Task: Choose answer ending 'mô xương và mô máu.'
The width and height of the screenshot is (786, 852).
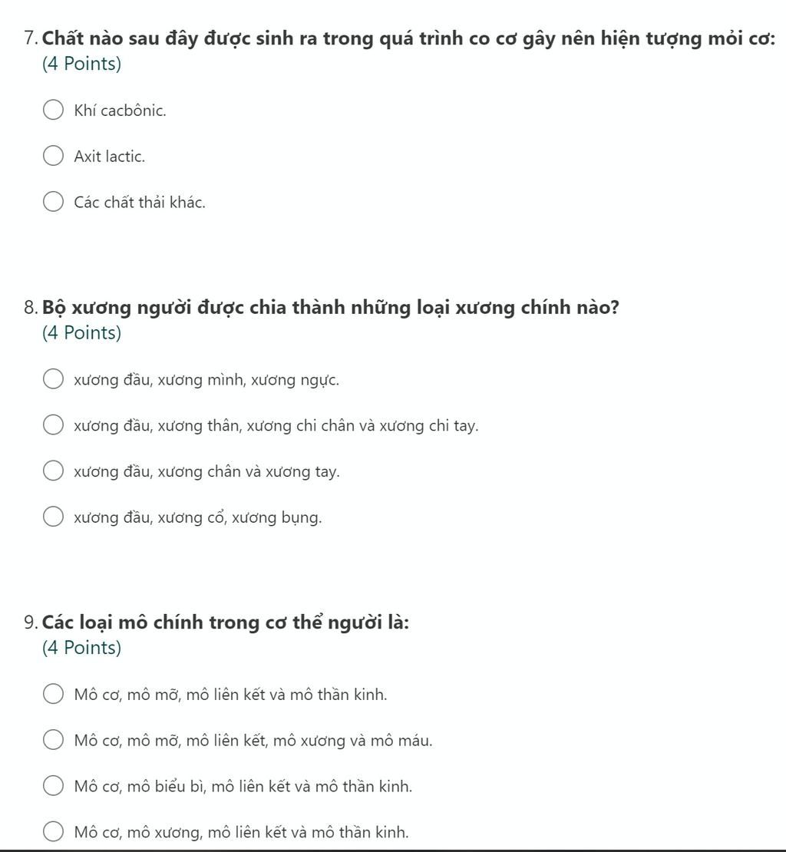Action: click(x=53, y=741)
